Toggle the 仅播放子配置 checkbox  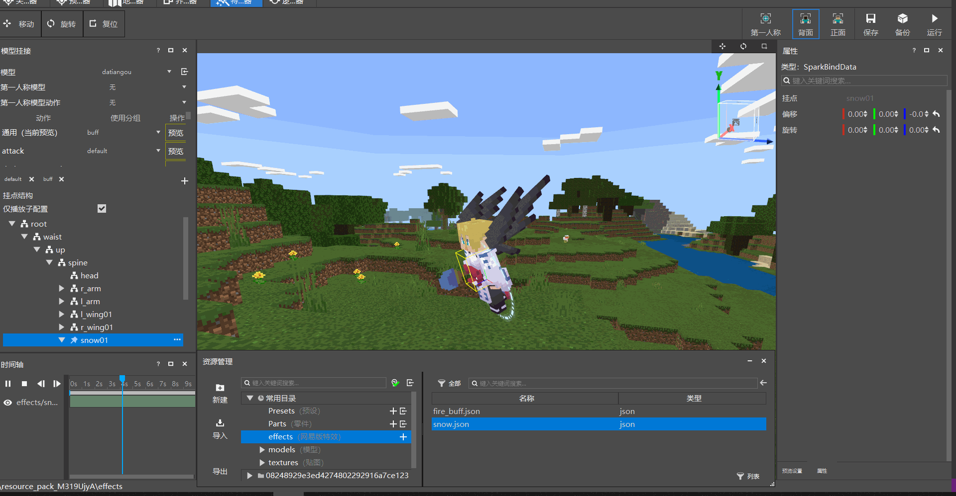(x=102, y=209)
